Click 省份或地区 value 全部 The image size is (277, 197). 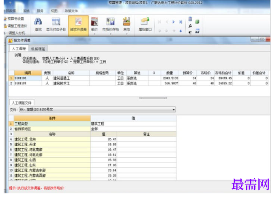133,129
